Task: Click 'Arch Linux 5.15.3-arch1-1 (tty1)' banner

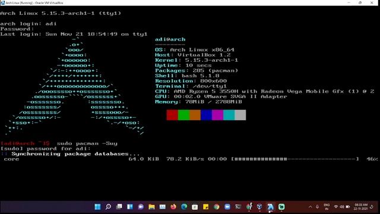Action: (61, 13)
